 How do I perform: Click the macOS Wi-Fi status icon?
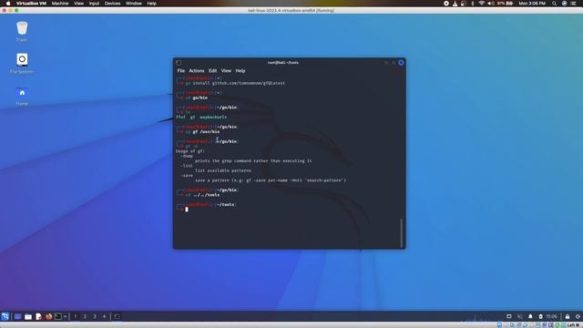[x=482, y=4]
